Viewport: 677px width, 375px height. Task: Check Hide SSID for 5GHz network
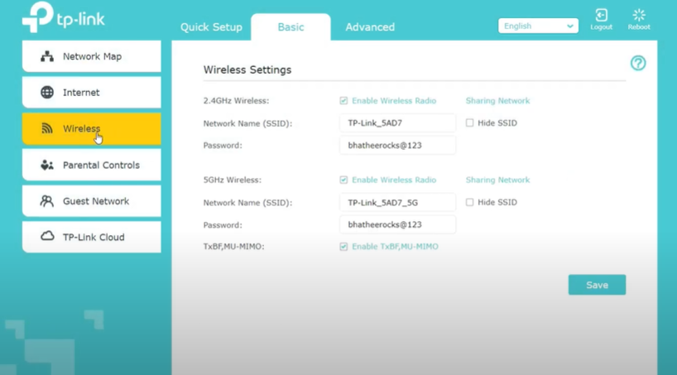(x=469, y=202)
